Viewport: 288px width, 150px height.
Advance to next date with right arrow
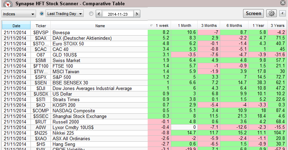coord(137,14)
